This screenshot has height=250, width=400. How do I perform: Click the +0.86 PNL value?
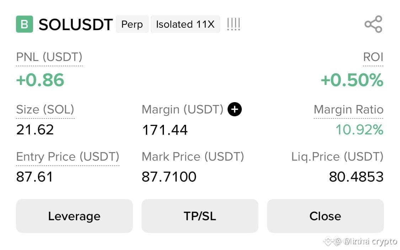[40, 80]
